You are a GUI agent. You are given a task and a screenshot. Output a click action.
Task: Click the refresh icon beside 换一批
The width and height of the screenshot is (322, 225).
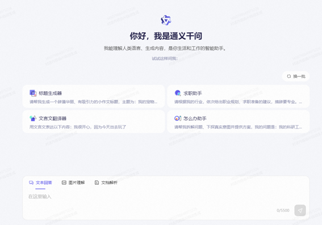pos(289,77)
